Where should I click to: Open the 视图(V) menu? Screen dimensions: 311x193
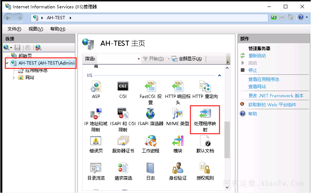[36, 29]
